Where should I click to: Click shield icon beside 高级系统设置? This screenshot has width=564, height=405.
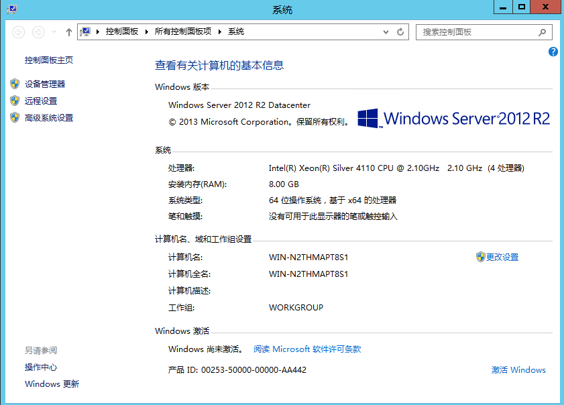click(15, 117)
